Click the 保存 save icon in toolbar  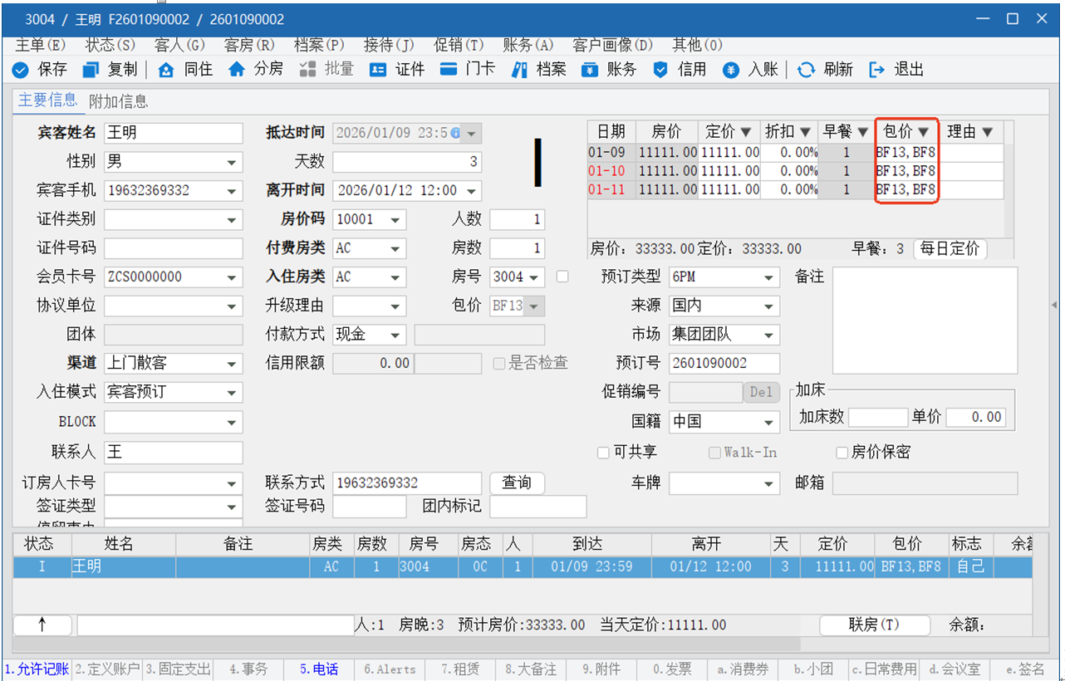[21, 70]
